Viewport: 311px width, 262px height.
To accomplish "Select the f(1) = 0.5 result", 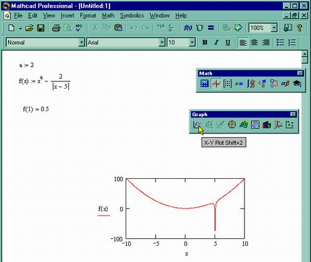I will click(x=36, y=109).
